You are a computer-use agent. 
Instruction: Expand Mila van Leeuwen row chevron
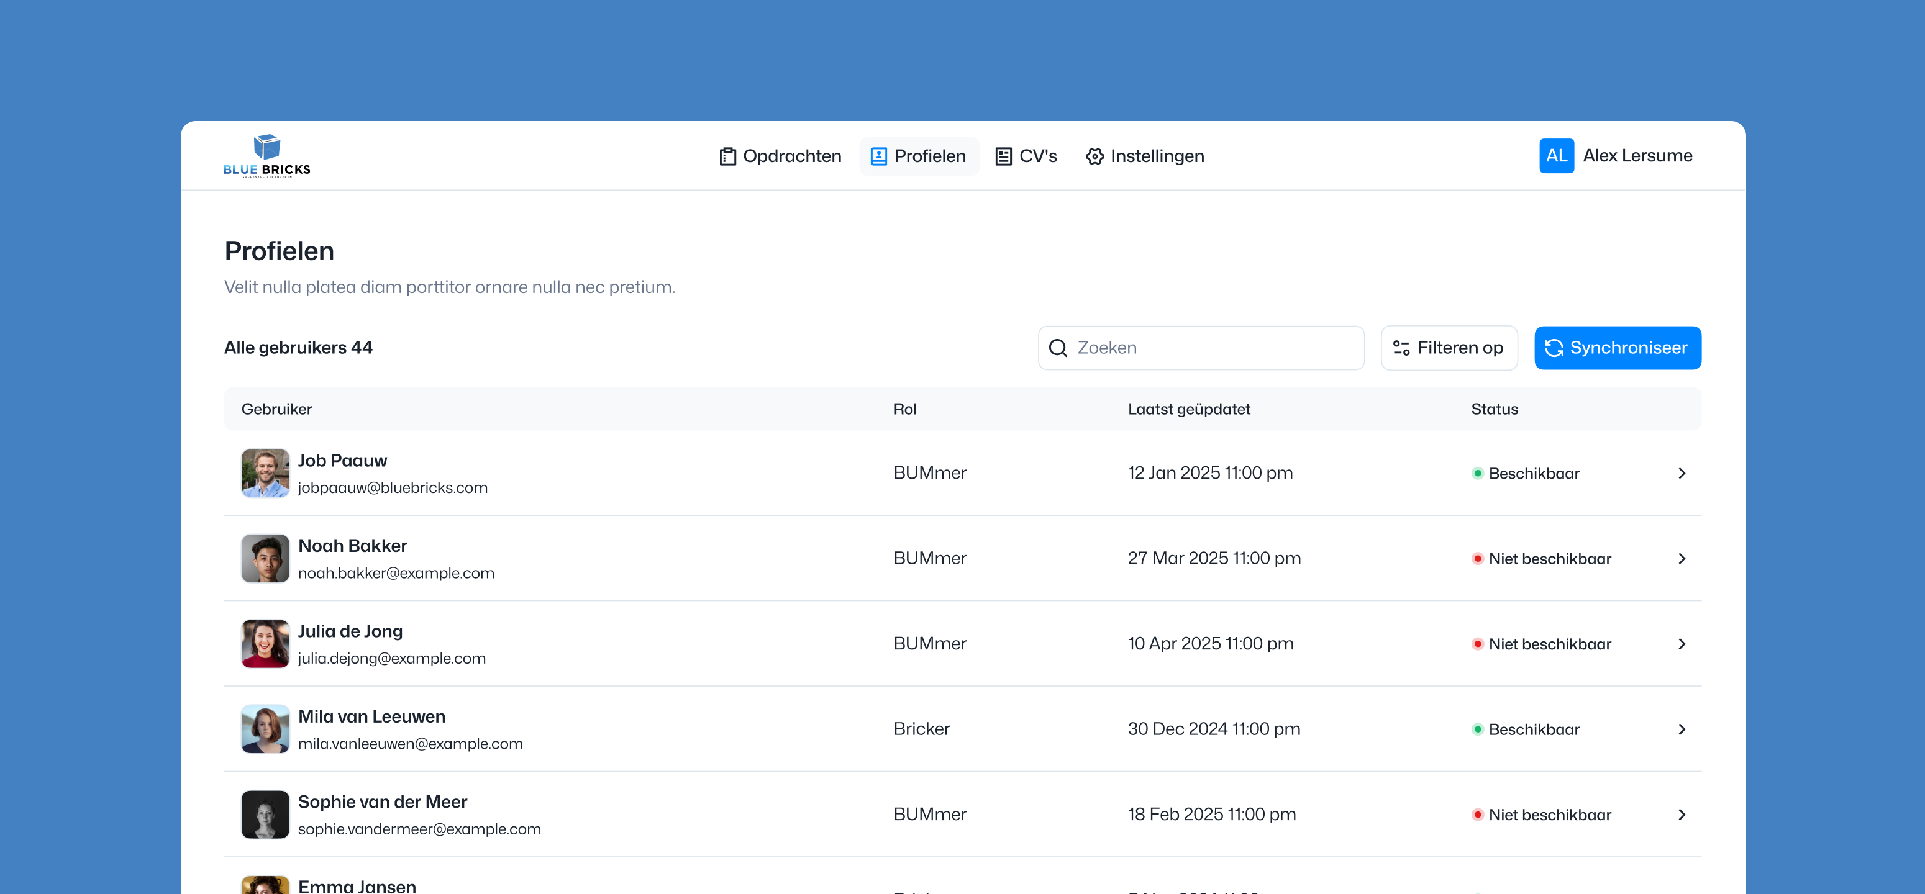click(1682, 728)
